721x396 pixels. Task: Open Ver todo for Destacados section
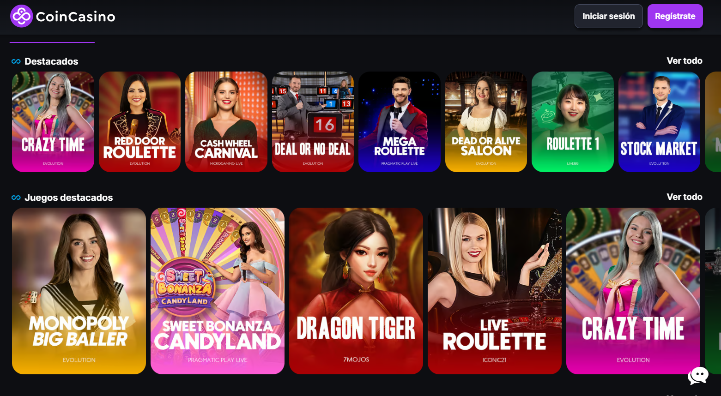pos(684,61)
